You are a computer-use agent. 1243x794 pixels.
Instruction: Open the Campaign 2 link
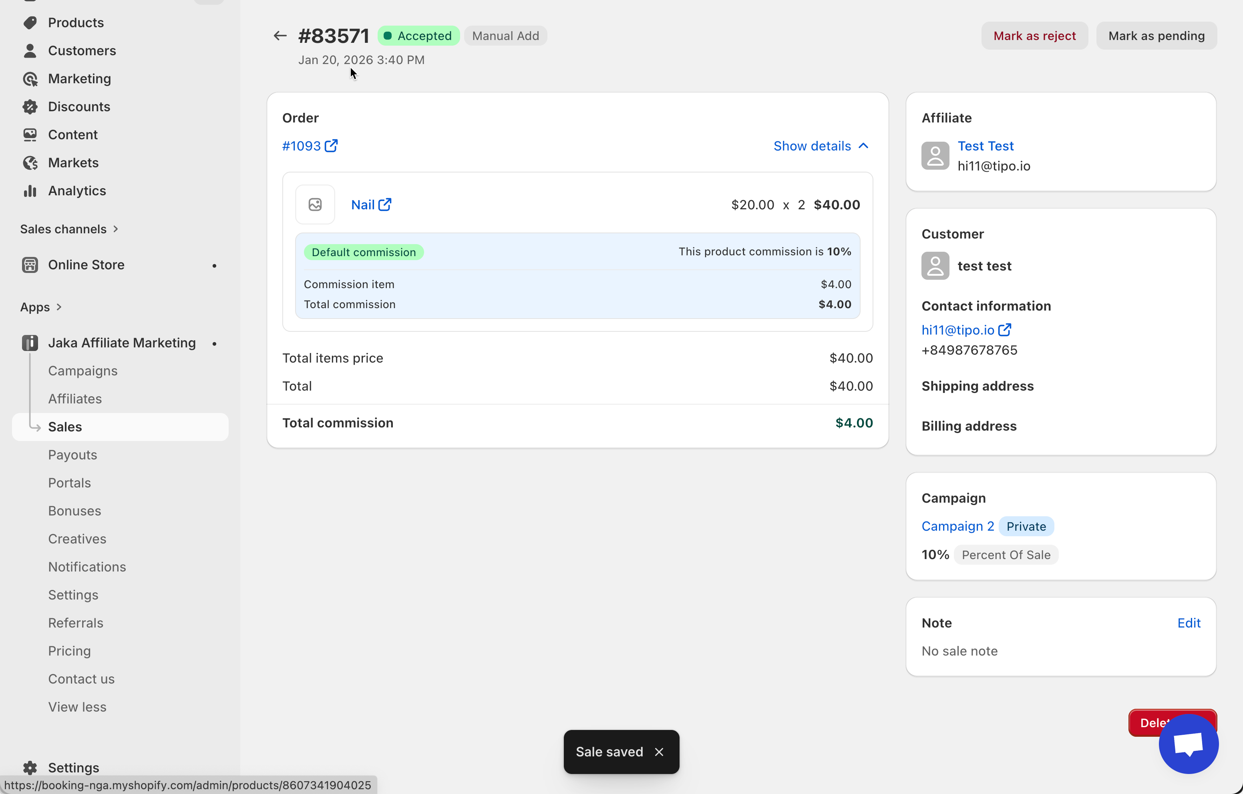click(957, 526)
